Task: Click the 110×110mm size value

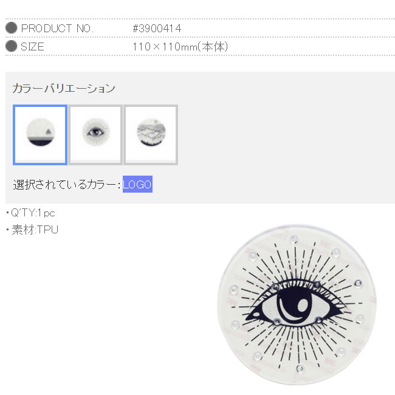Action: point(180,47)
